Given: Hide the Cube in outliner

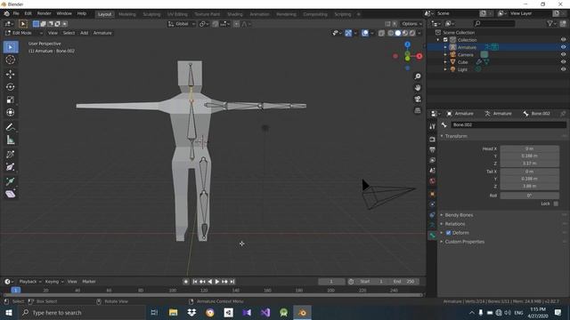Looking at the screenshot, I should [x=563, y=62].
